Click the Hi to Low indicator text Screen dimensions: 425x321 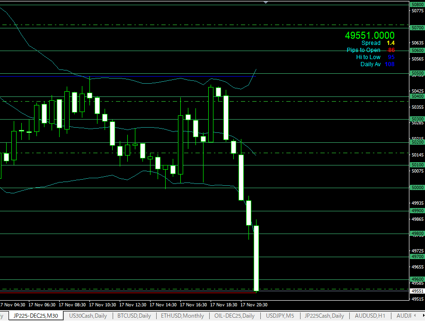[368, 57]
